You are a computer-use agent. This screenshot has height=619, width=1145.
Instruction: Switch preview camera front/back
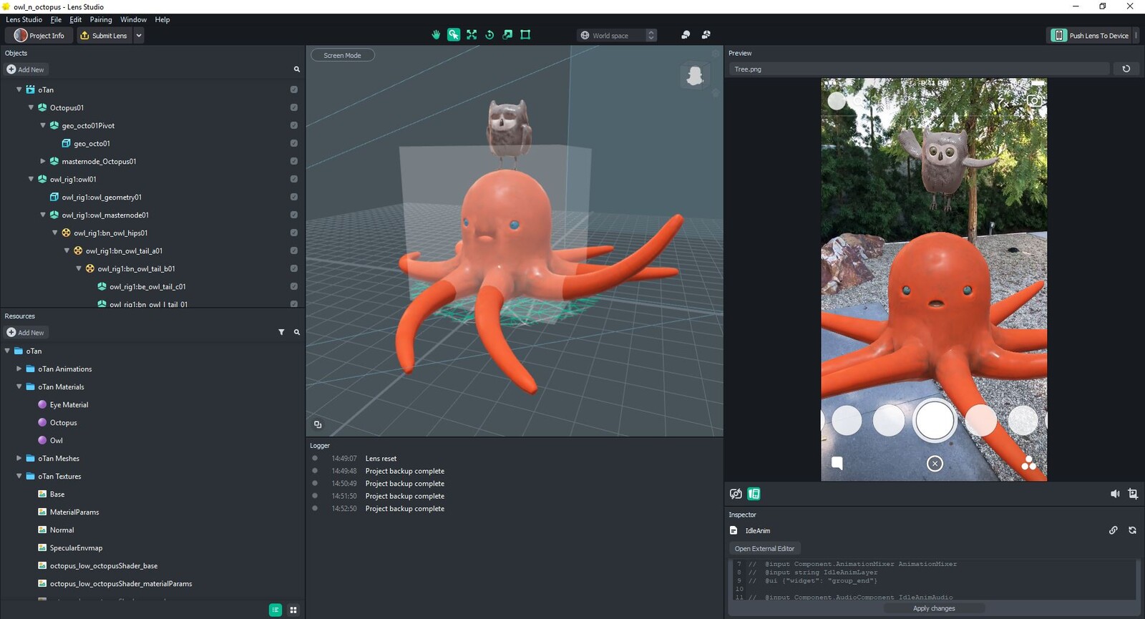click(x=736, y=494)
